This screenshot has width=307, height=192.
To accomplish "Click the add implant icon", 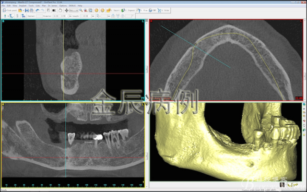I will [x=5, y=16].
